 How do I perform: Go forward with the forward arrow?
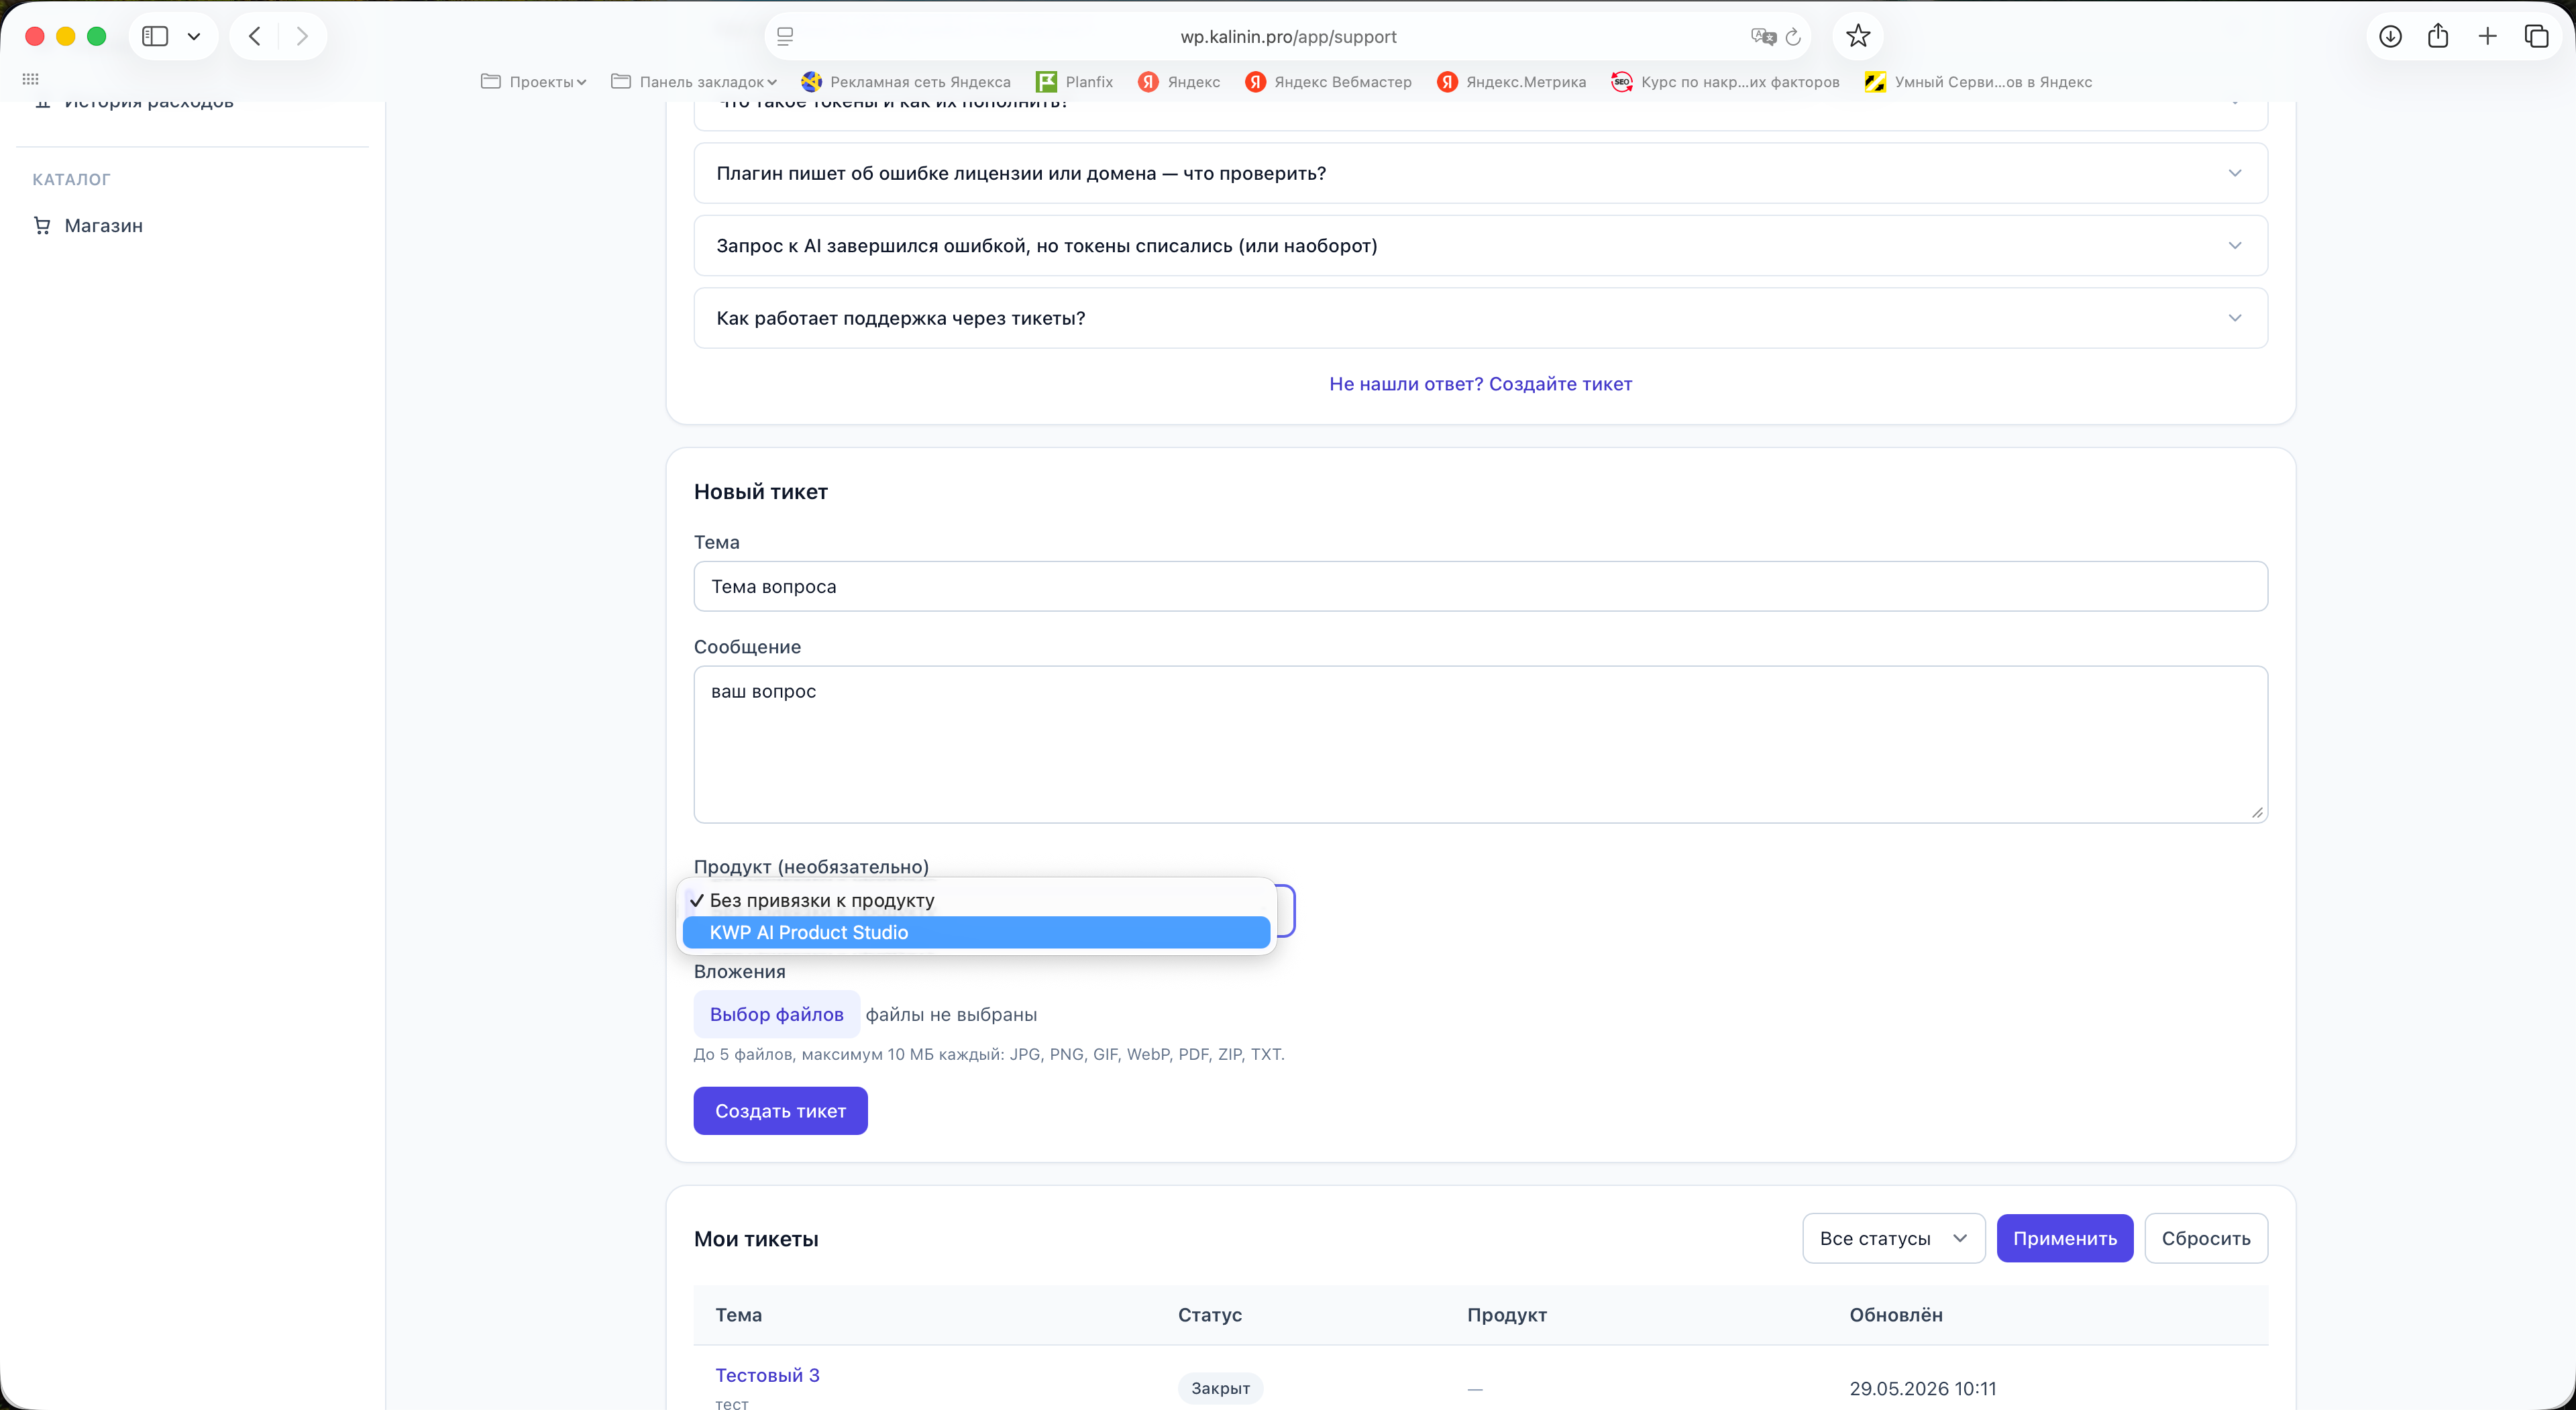tap(302, 36)
